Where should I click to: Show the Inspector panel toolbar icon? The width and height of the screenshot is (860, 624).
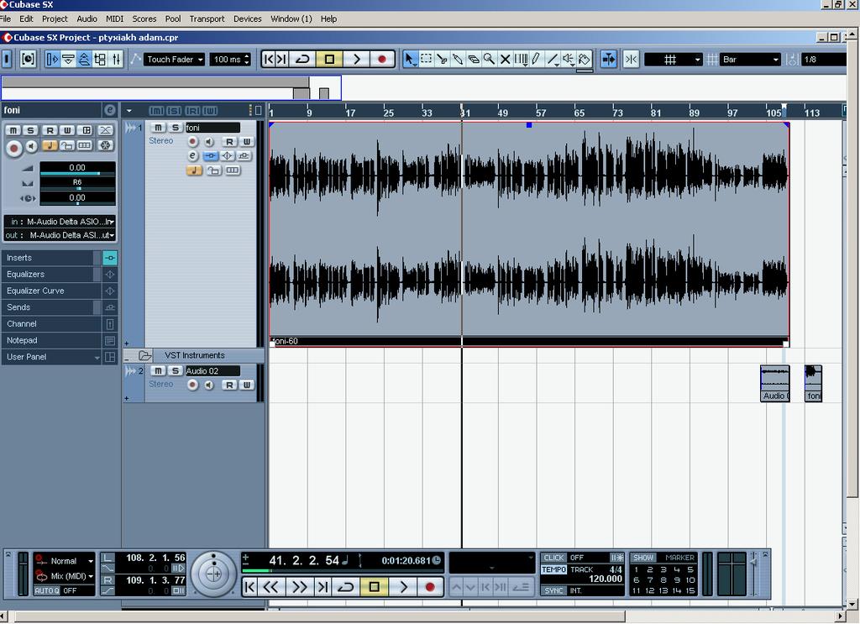click(52, 59)
